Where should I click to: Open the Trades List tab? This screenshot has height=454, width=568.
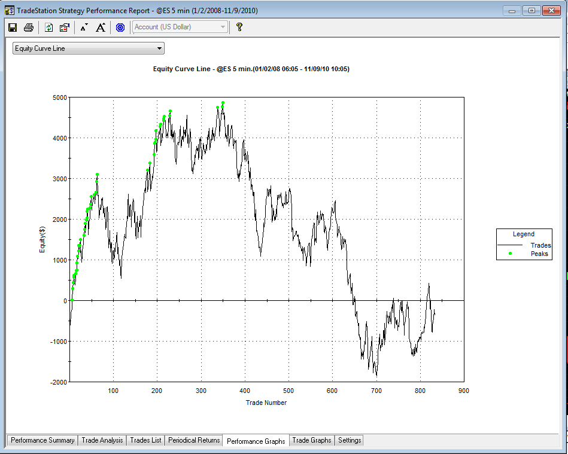click(x=145, y=440)
